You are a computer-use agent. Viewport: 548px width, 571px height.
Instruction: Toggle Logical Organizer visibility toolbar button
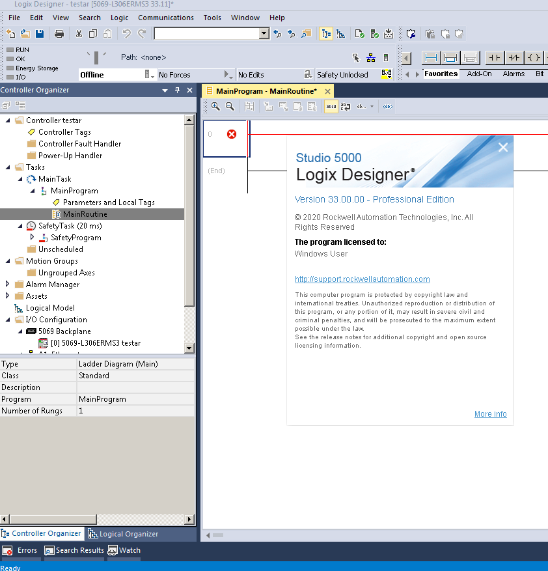(341, 34)
